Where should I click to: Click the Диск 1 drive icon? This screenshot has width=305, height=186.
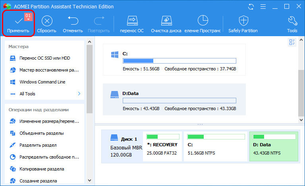(114, 138)
